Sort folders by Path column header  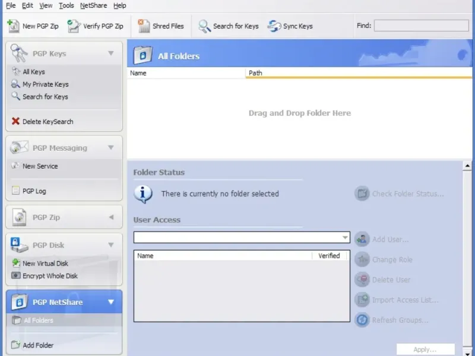359,73
